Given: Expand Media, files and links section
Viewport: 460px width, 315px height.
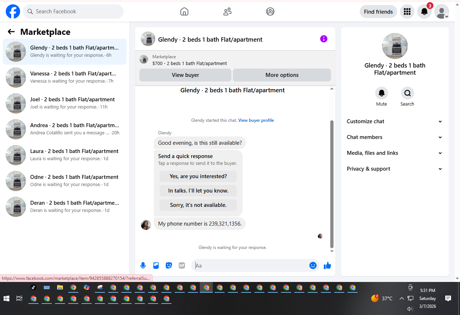Looking at the screenshot, I should coord(395,153).
